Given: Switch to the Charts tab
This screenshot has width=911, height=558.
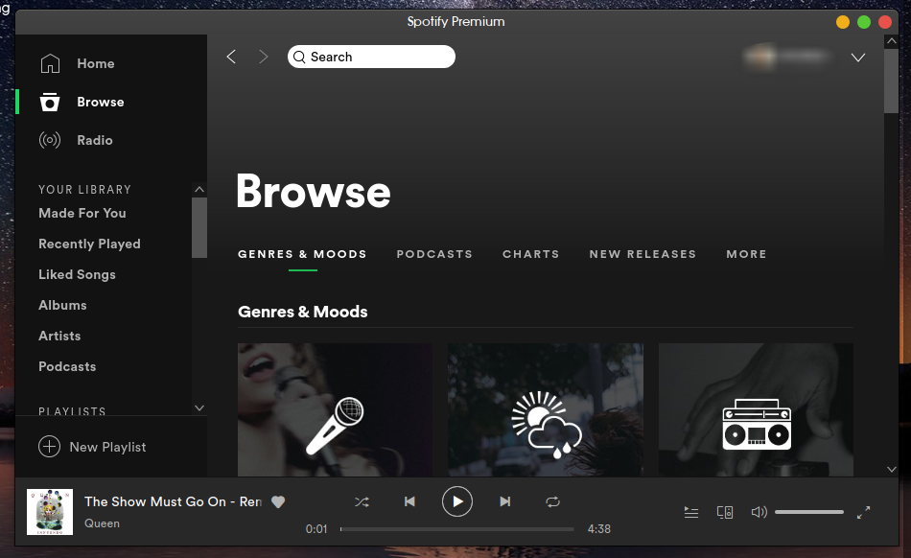Looking at the screenshot, I should point(531,254).
